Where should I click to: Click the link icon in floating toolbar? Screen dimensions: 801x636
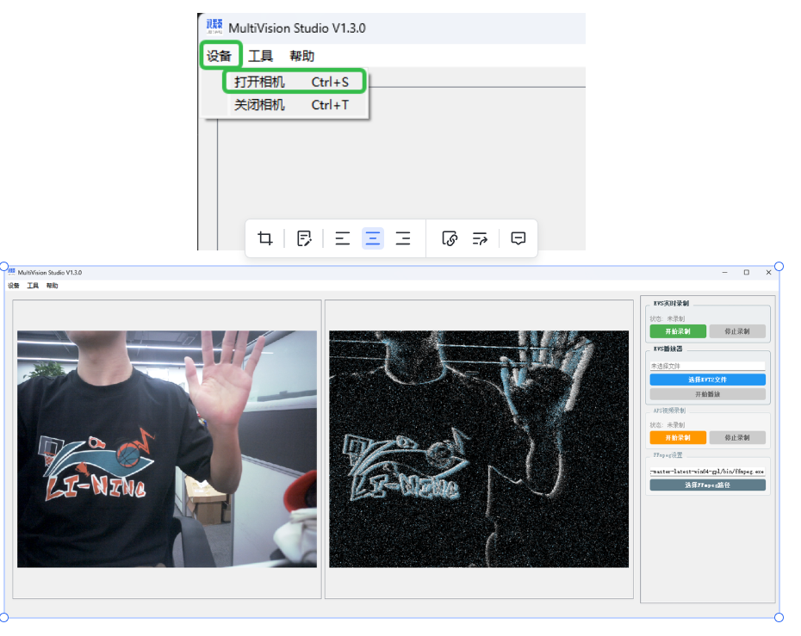pos(449,239)
